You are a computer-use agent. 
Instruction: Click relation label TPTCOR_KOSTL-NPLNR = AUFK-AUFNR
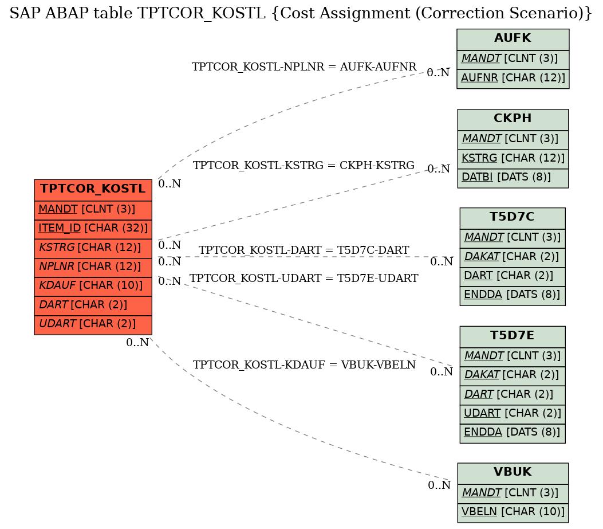click(304, 67)
